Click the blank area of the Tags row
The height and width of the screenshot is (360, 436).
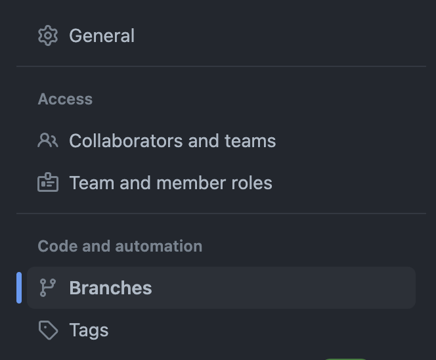point(261,330)
